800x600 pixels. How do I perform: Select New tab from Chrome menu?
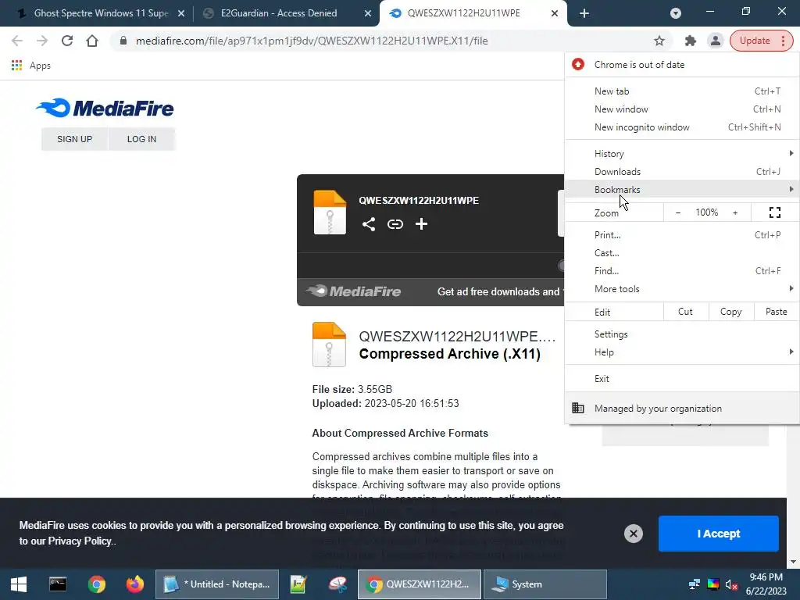tap(682, 91)
